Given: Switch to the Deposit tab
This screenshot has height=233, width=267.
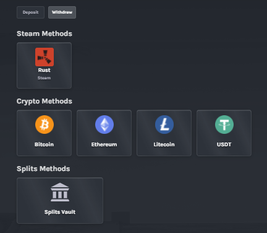Looking at the screenshot, I should coord(30,12).
